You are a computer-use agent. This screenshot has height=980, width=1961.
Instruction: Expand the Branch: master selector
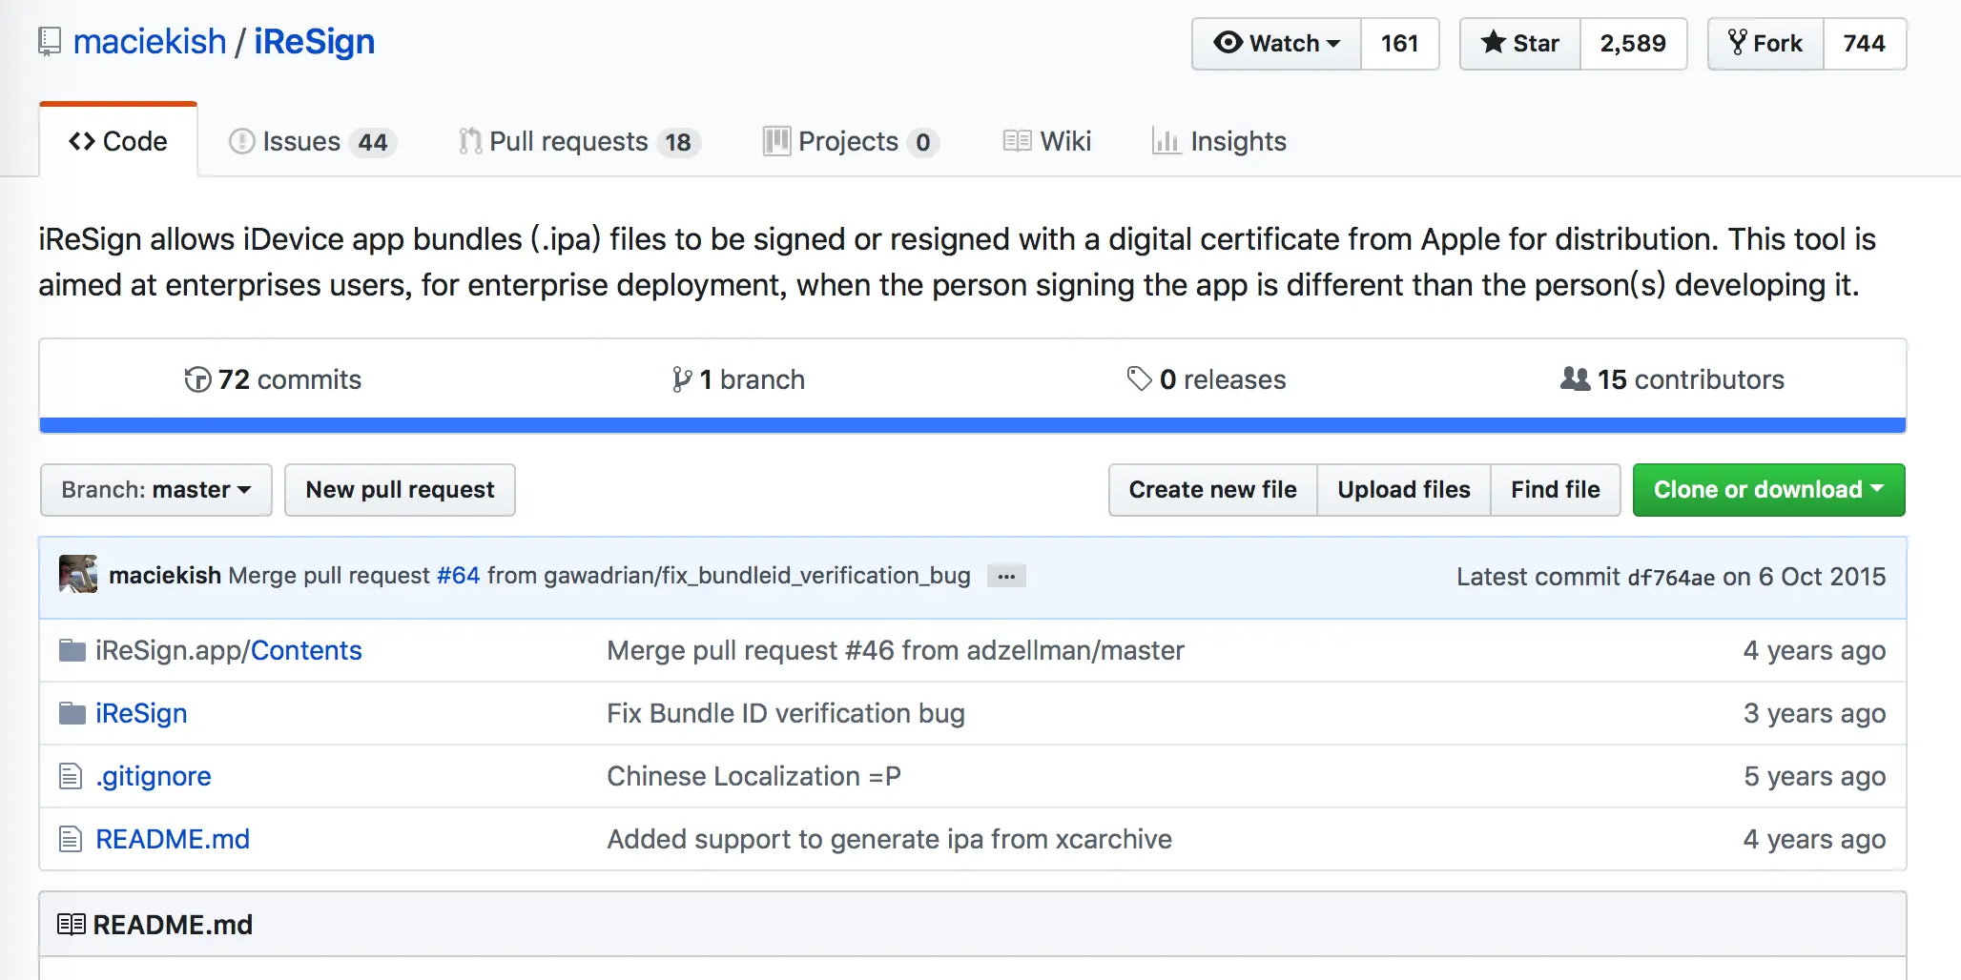click(x=155, y=490)
